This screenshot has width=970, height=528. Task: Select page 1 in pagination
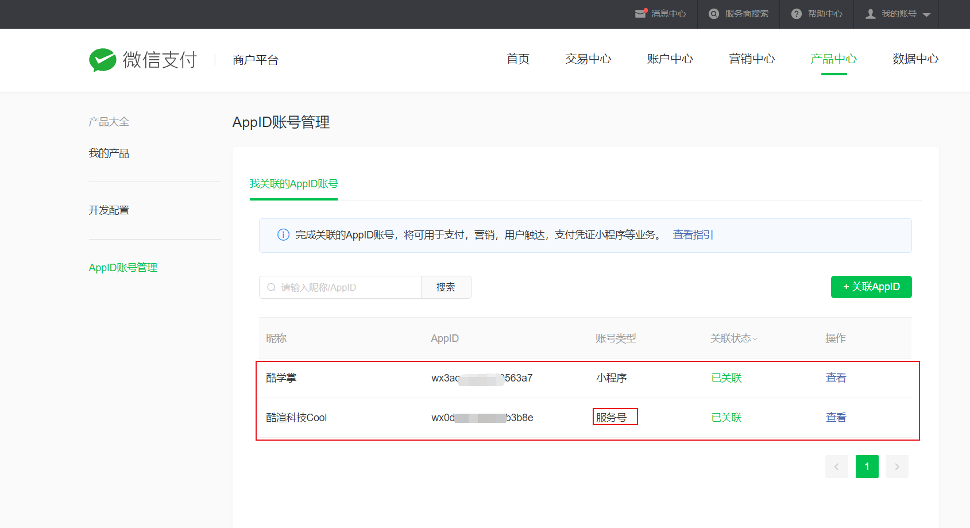(x=867, y=467)
